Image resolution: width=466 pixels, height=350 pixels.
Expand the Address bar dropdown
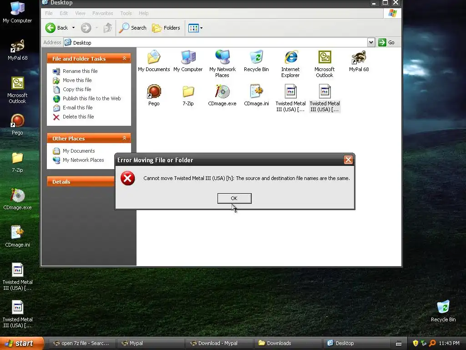[370, 42]
